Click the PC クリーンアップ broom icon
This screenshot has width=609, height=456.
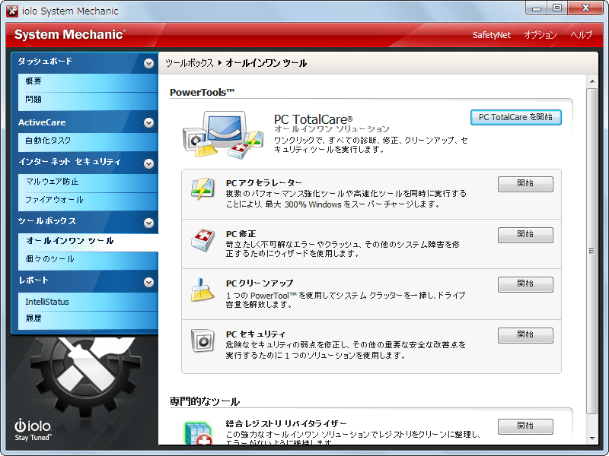pos(202,290)
